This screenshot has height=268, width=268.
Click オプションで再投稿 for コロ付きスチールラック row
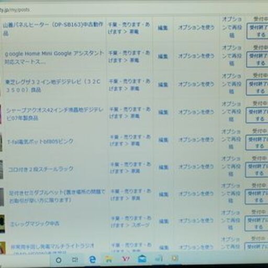pos(231,166)
